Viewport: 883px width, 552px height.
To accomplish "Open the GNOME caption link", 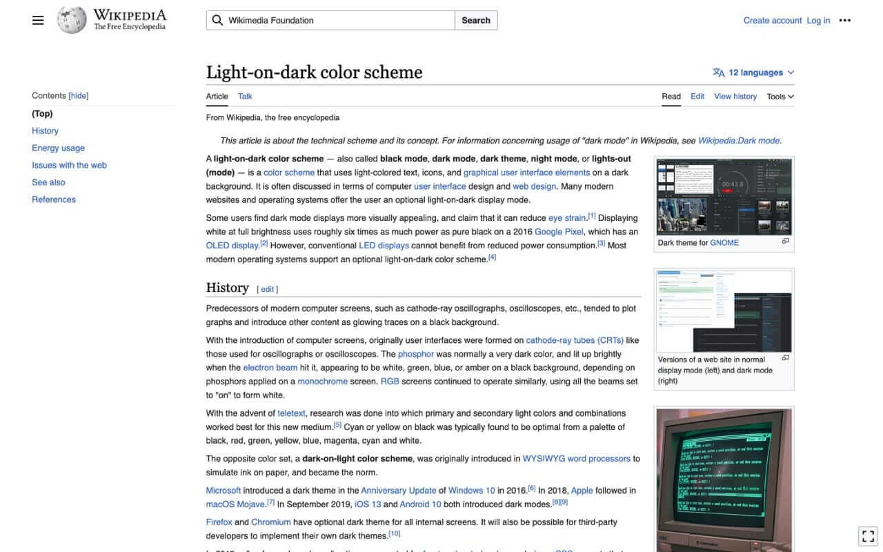I will click(x=724, y=243).
